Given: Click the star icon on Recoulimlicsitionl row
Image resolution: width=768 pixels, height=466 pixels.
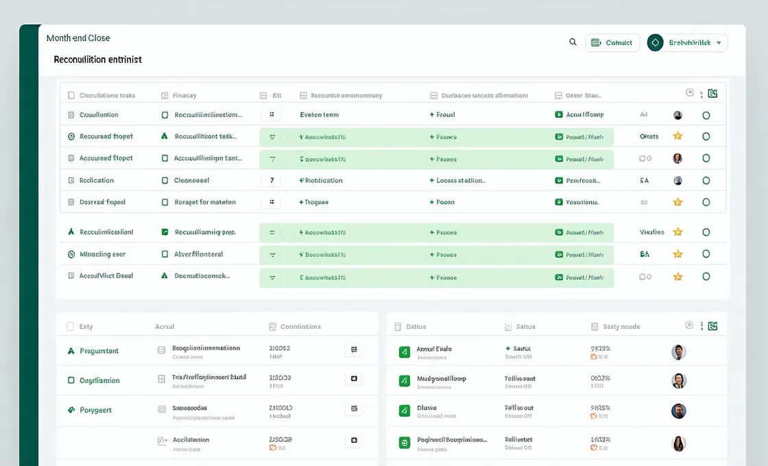Looking at the screenshot, I should pos(678,232).
